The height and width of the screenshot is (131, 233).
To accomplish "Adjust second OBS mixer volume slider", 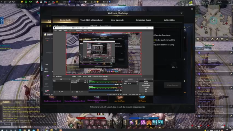I will (103, 90).
